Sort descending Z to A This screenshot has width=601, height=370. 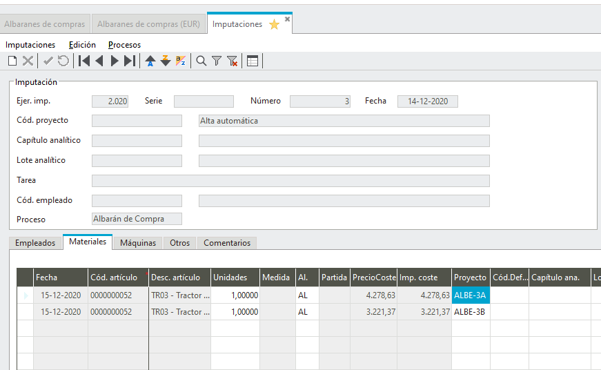[x=166, y=61]
